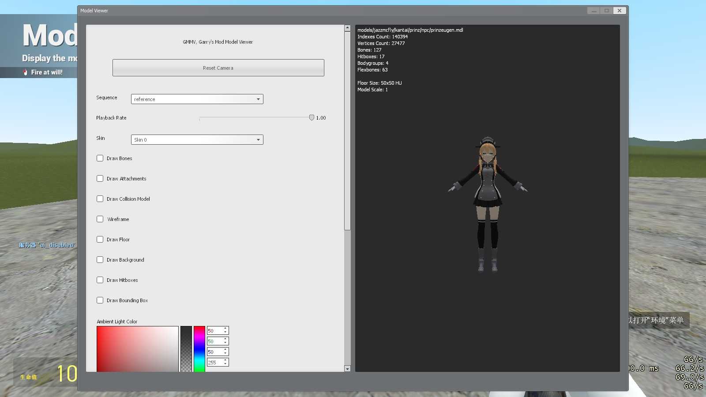
Task: Open the Skin dropdown showing Skin 0
Action: (x=197, y=140)
